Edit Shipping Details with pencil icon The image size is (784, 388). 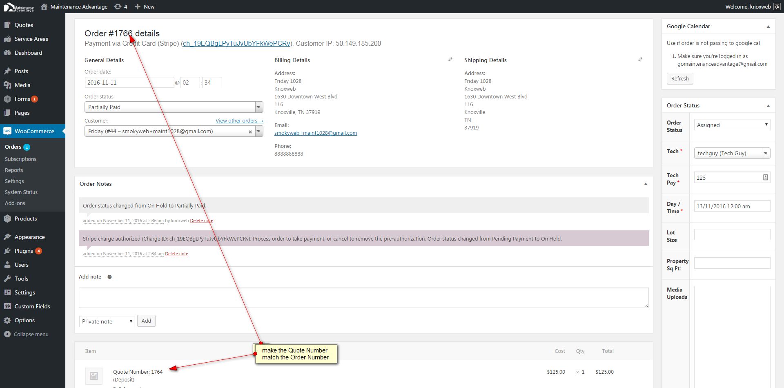[x=640, y=59]
